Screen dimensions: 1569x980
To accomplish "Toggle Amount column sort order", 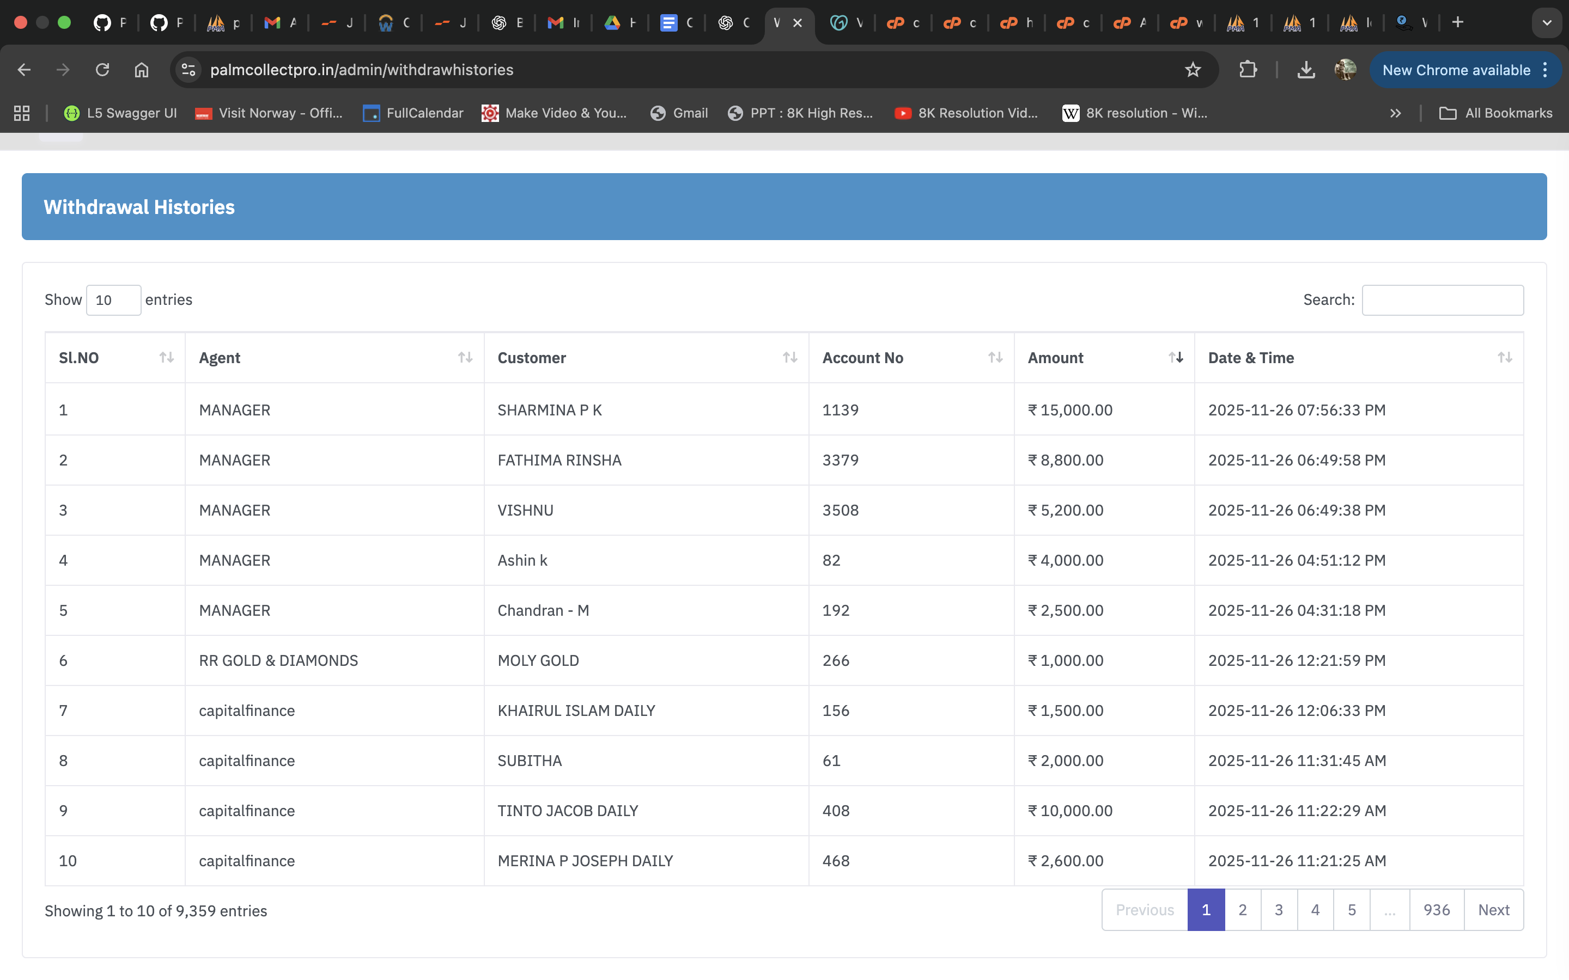I will tap(1175, 357).
